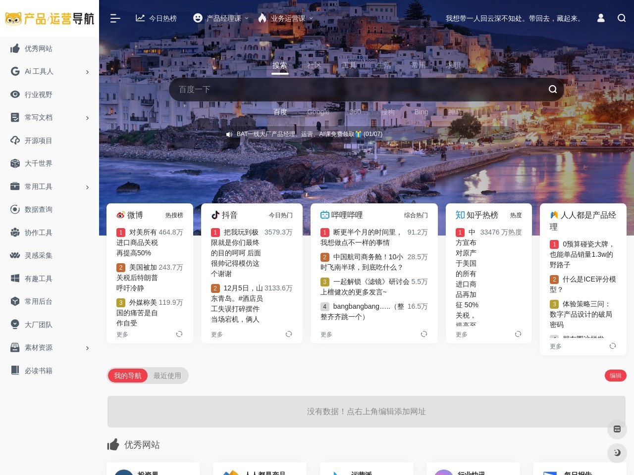
Task: Open the 求职 tab above the search bar
Action: click(453, 65)
